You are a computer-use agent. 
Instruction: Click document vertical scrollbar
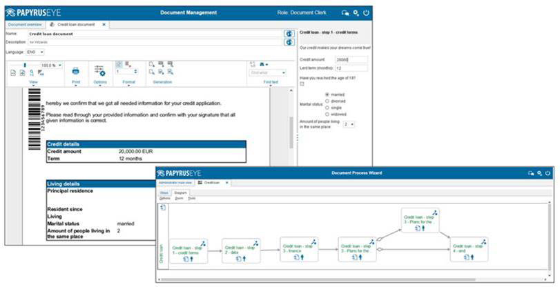click(x=291, y=132)
